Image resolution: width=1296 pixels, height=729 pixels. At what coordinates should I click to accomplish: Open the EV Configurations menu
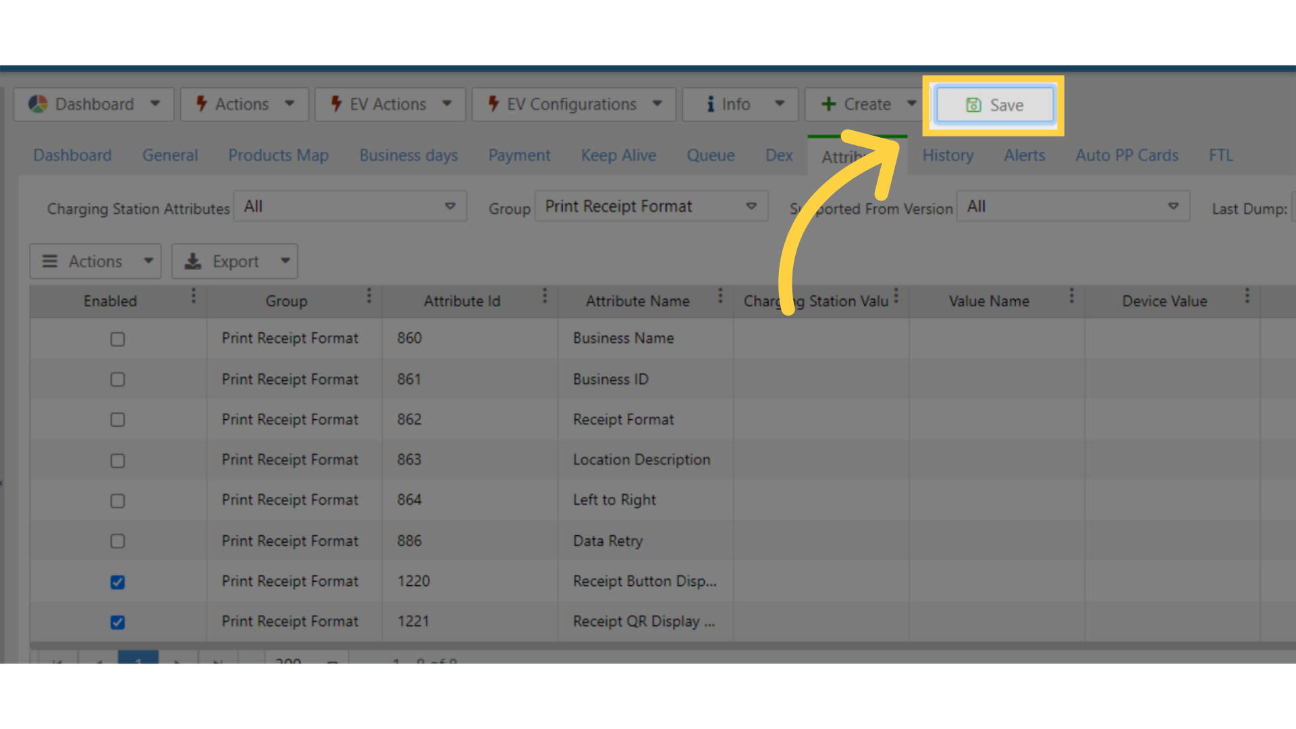574,105
